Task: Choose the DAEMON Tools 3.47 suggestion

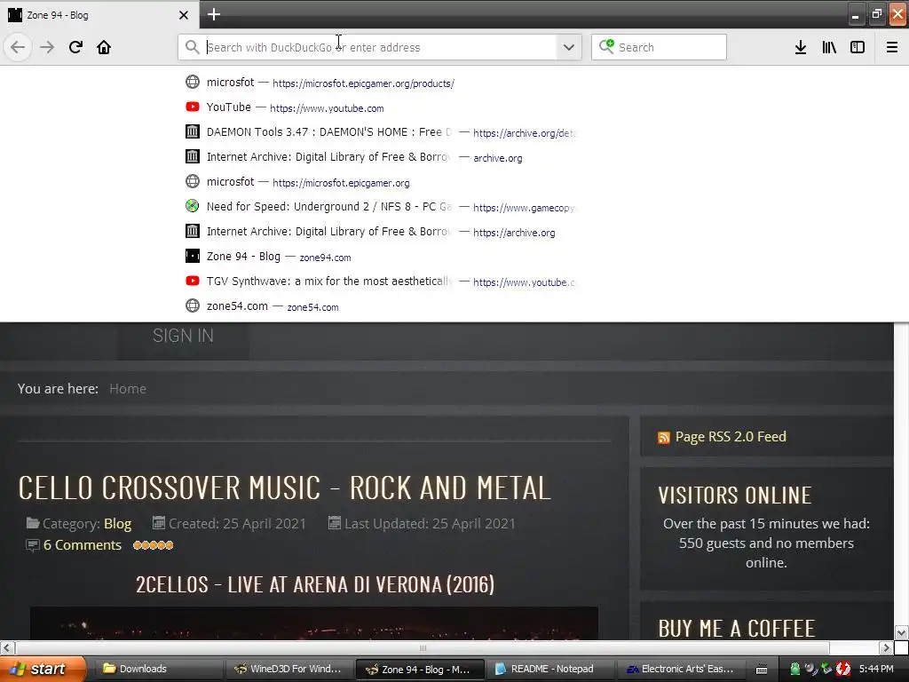Action: tap(380, 132)
